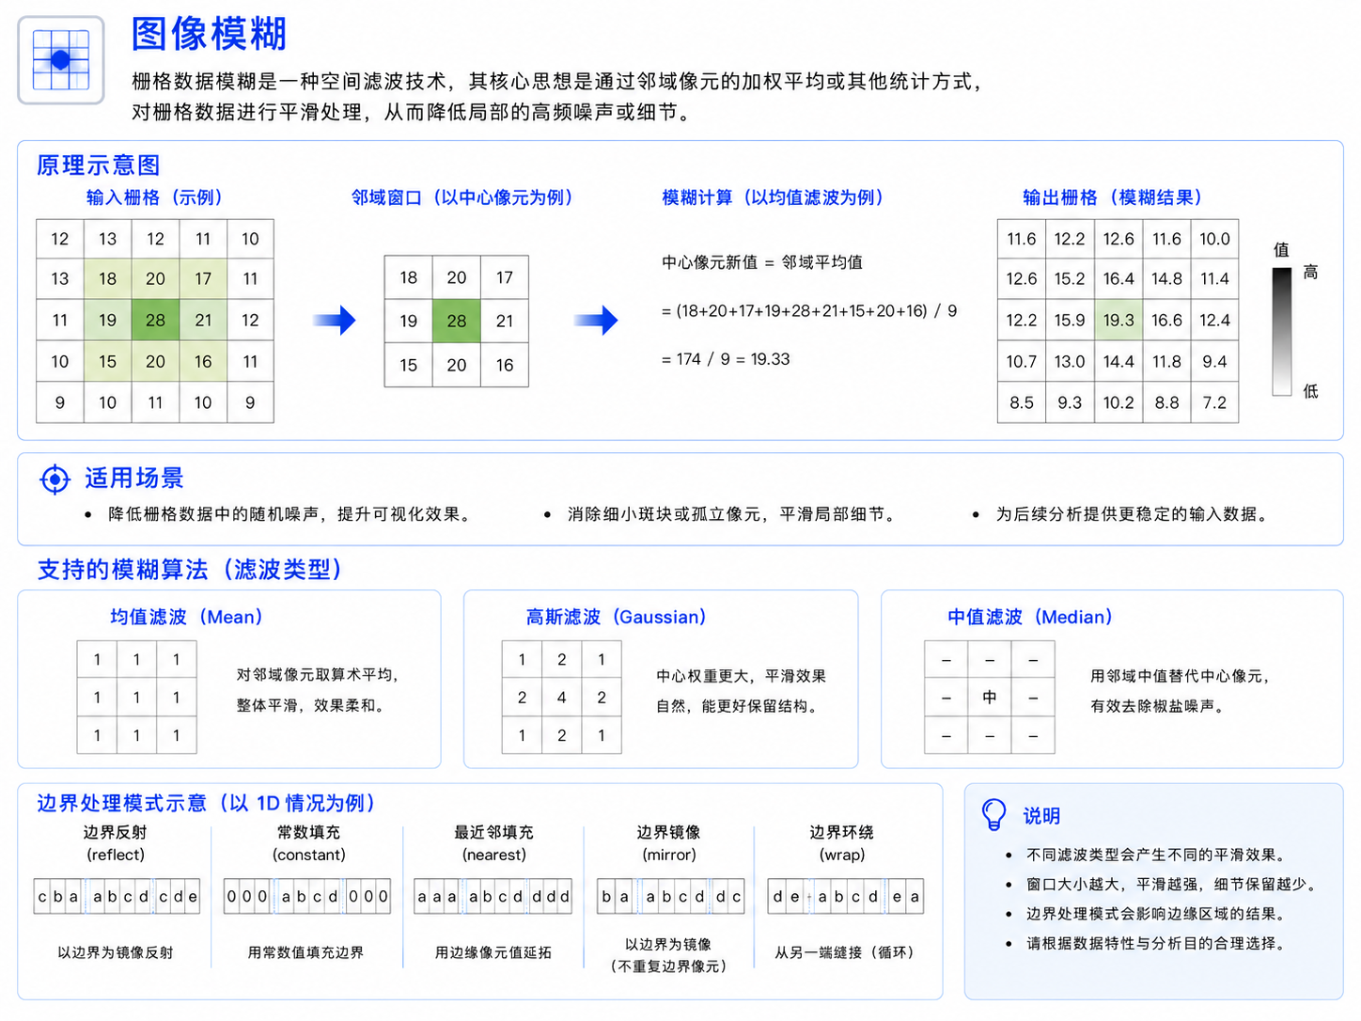Click the 边界环绕 (wrap) label

(842, 843)
